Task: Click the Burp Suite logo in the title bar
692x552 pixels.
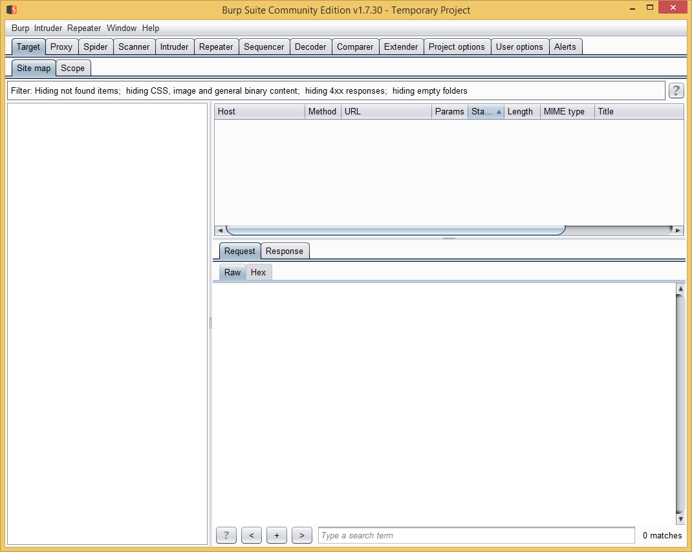Action: point(12,9)
